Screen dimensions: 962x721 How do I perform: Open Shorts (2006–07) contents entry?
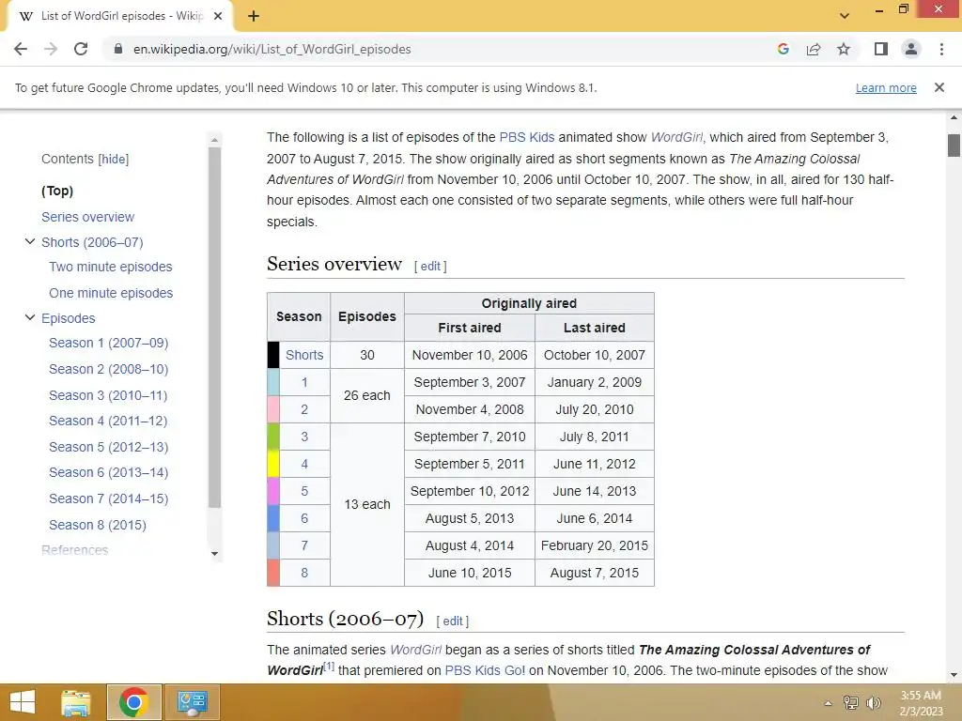click(92, 242)
